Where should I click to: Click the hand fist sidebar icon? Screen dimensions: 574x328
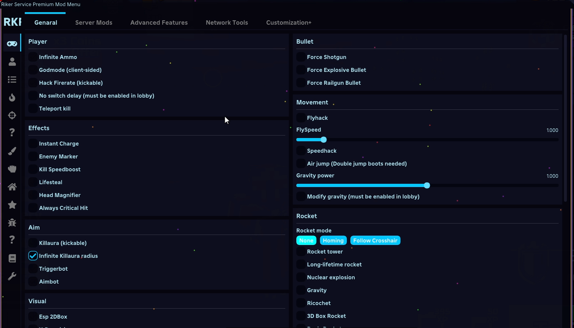[x=12, y=169]
